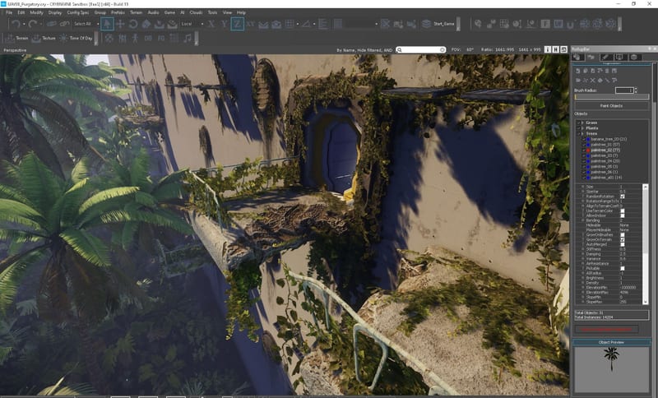Click the Perspective viewport label
Image resolution: width=658 pixels, height=398 pixels.
15,50
